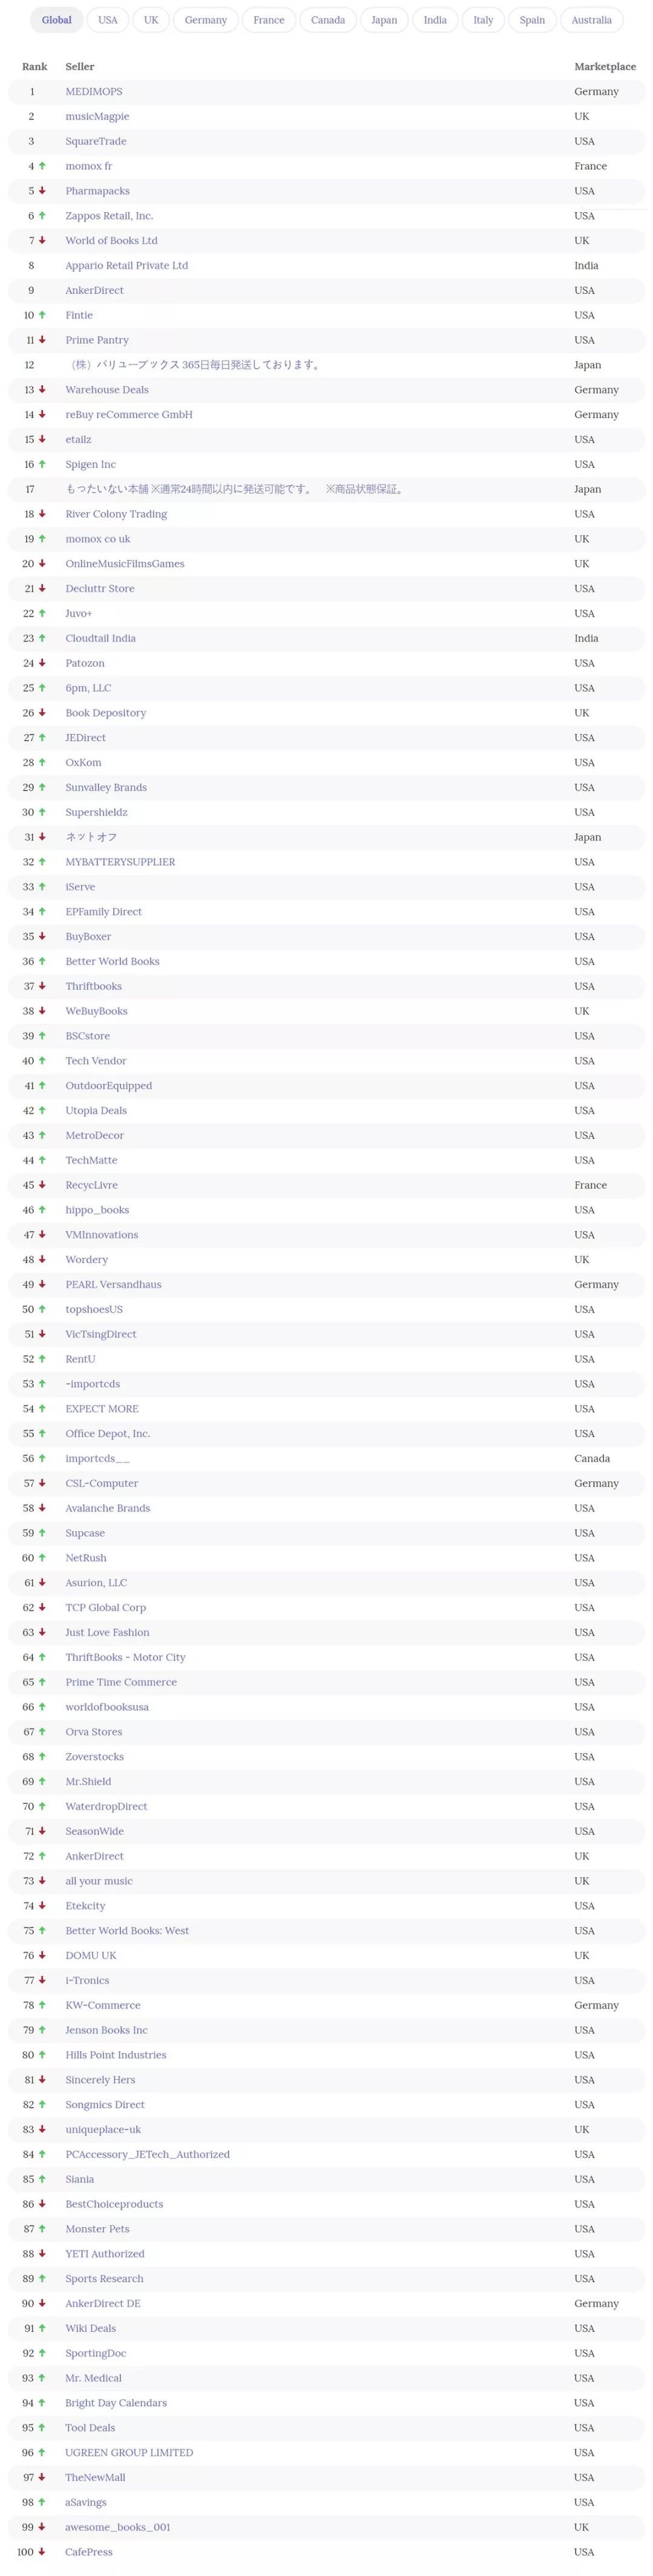Click the red down arrow next to Pharmapacks
The height and width of the screenshot is (2576, 653).
click(42, 191)
